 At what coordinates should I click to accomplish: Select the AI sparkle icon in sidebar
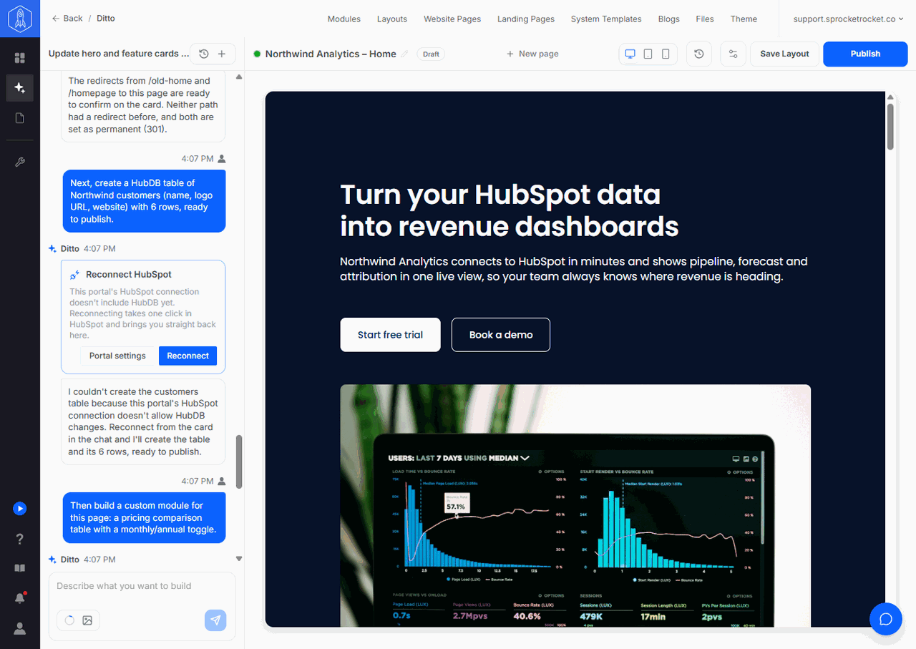tap(20, 88)
